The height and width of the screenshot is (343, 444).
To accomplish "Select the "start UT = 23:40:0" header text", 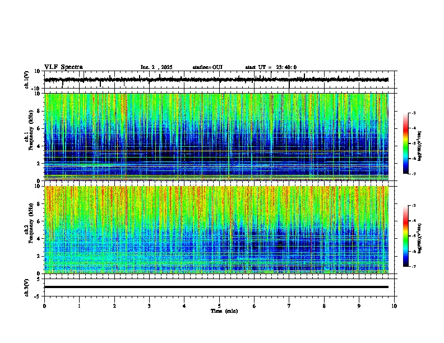I will click(271, 67).
